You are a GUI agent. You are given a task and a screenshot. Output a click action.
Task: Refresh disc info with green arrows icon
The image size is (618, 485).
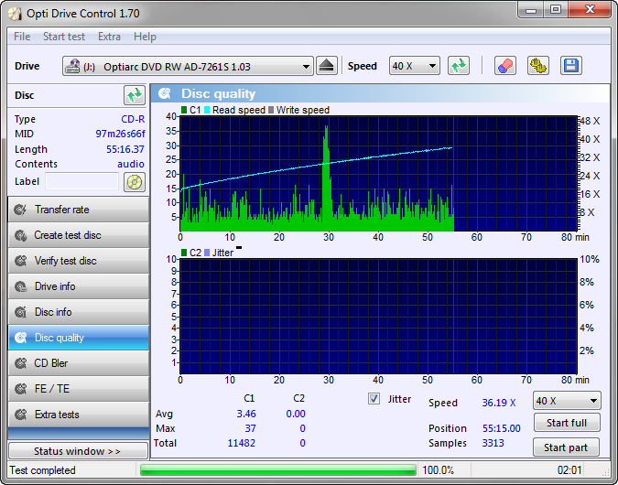(135, 95)
